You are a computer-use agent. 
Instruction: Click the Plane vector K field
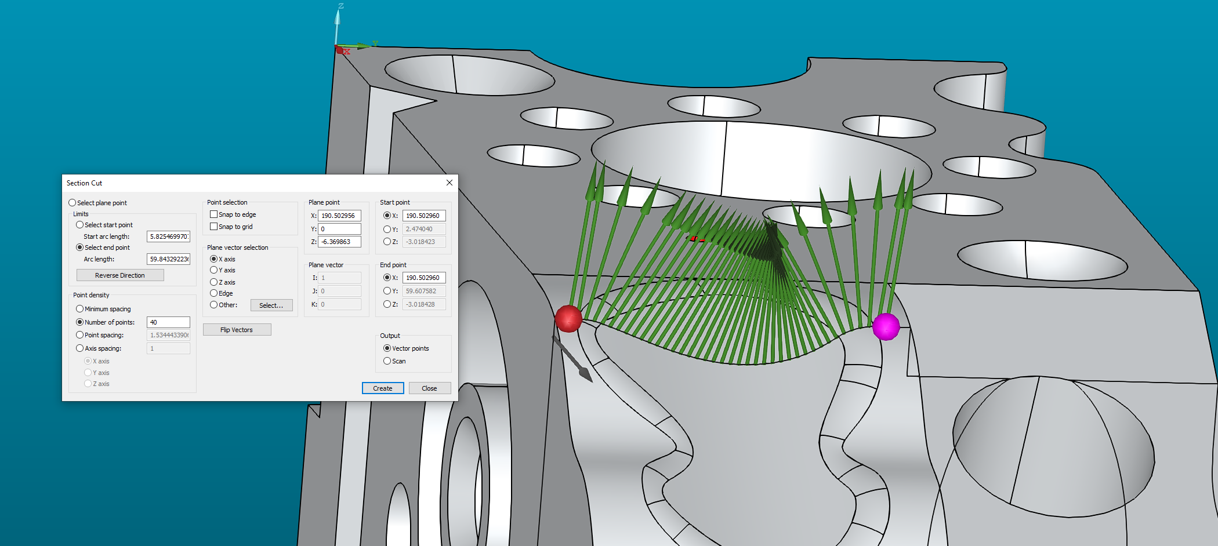point(339,304)
